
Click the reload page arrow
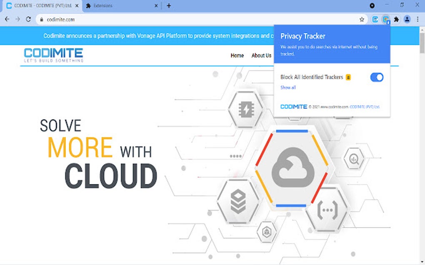coord(28,19)
